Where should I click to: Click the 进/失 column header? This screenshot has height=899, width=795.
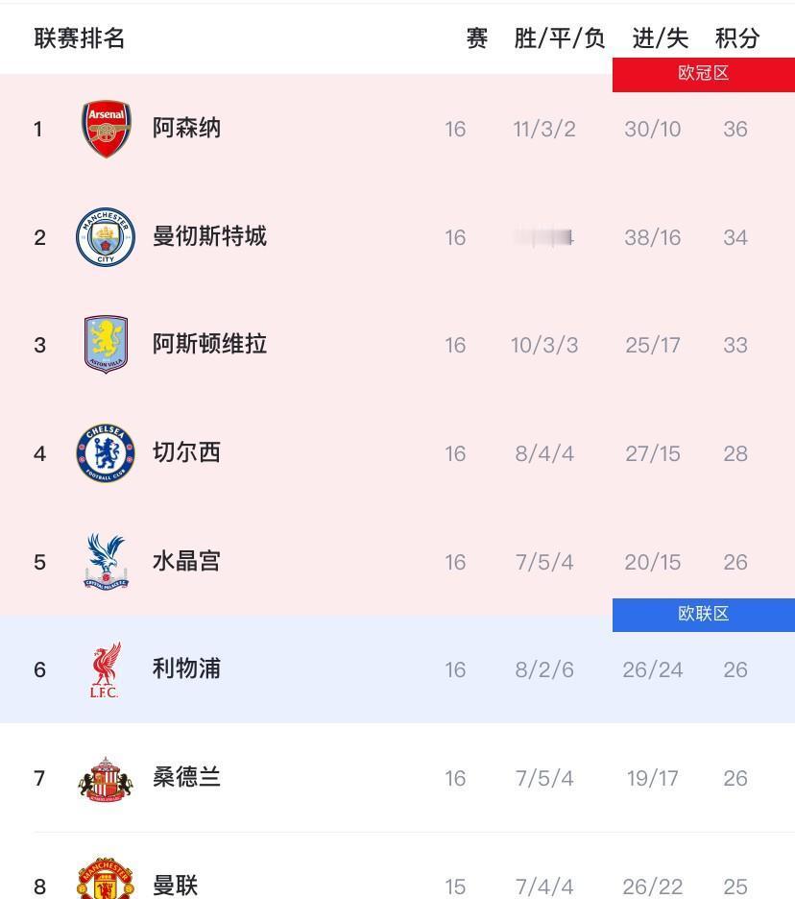661,38
